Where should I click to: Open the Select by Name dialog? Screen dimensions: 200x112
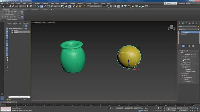point(31,6)
